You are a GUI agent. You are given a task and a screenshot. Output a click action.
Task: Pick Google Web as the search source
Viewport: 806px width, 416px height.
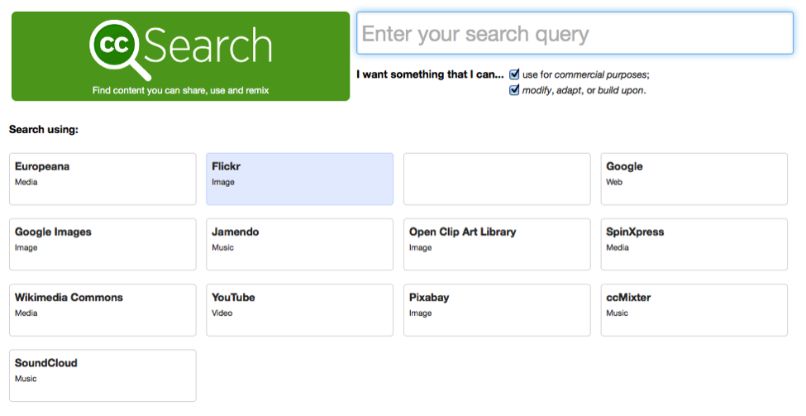pyautogui.click(x=694, y=178)
